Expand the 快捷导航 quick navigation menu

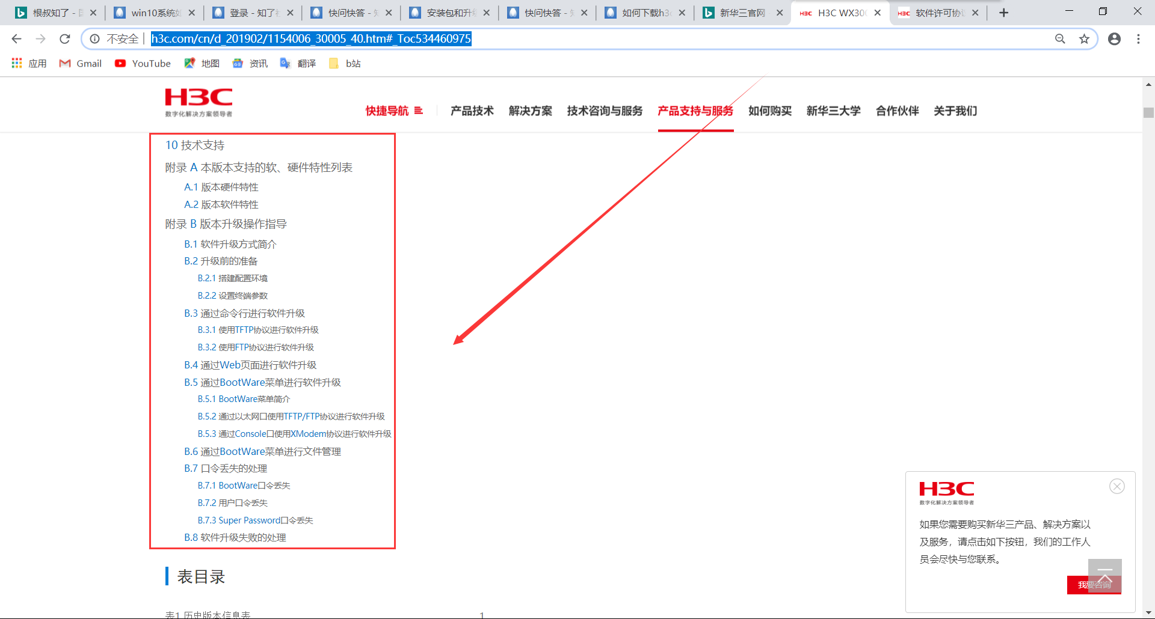(x=394, y=111)
